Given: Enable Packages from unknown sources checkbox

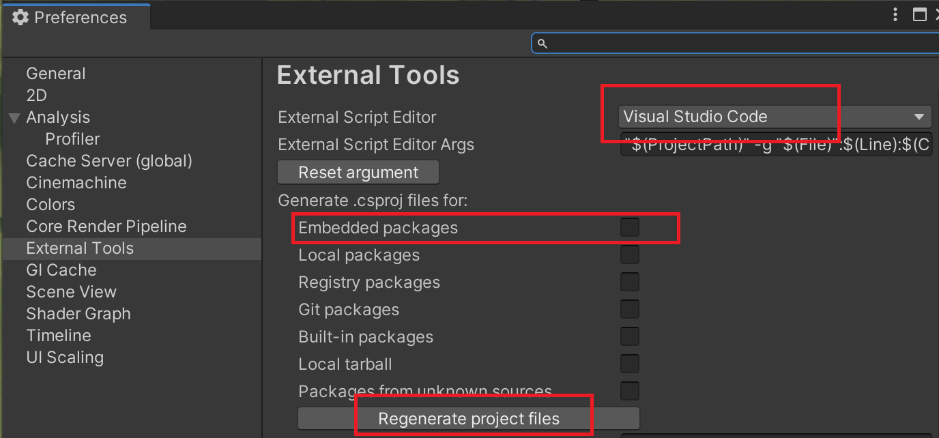Looking at the screenshot, I should coord(630,391).
